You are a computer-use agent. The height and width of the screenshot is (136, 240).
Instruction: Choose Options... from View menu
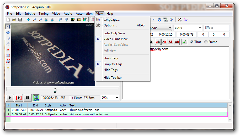[110, 25]
